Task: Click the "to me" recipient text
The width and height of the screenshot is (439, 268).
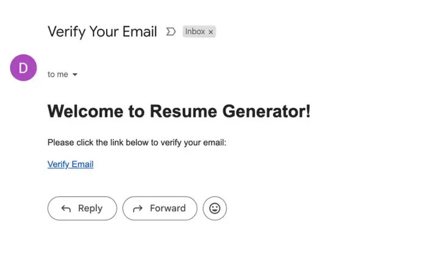Action: [x=58, y=74]
